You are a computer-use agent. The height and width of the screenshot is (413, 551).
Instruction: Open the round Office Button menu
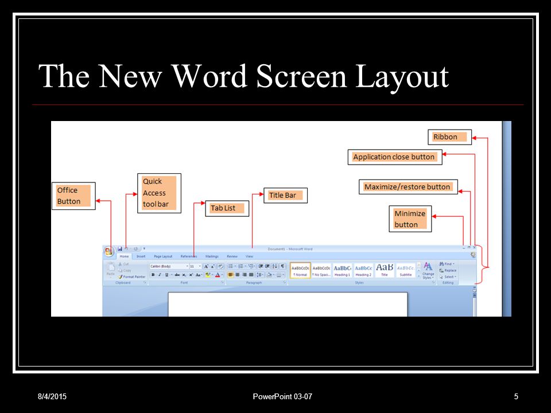click(x=109, y=251)
